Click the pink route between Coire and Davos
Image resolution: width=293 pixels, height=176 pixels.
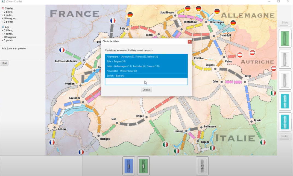point(233,82)
